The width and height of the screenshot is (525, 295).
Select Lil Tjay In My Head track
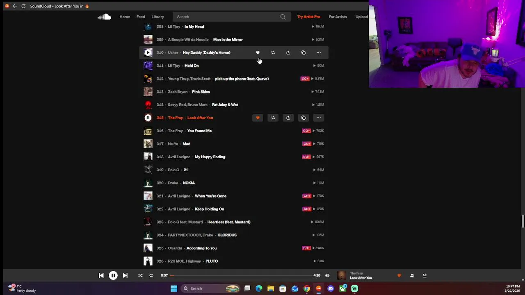(194, 27)
